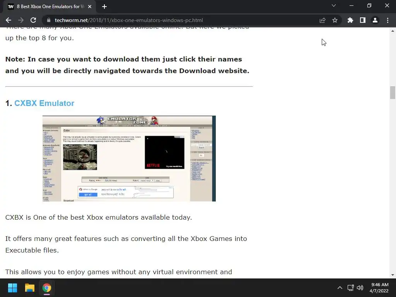Open the network status tray icon

click(x=350, y=288)
